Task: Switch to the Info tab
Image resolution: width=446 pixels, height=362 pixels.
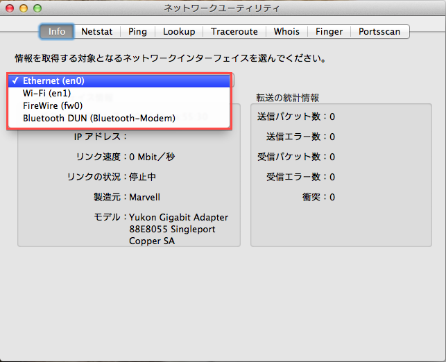Action: click(x=57, y=31)
